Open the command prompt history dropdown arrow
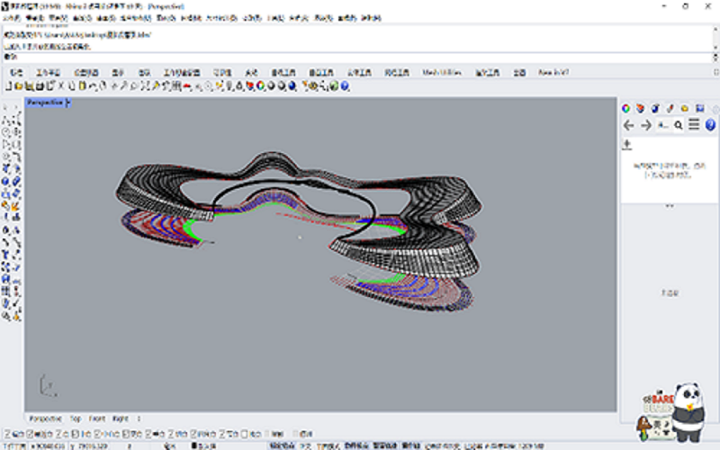The image size is (720, 450). point(715,58)
